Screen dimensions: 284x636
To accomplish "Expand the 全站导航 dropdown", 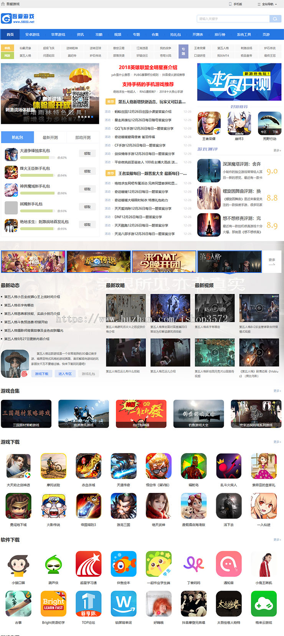I will (267, 4).
